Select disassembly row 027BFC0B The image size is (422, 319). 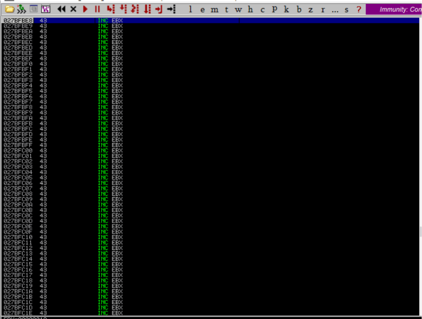coord(211,210)
